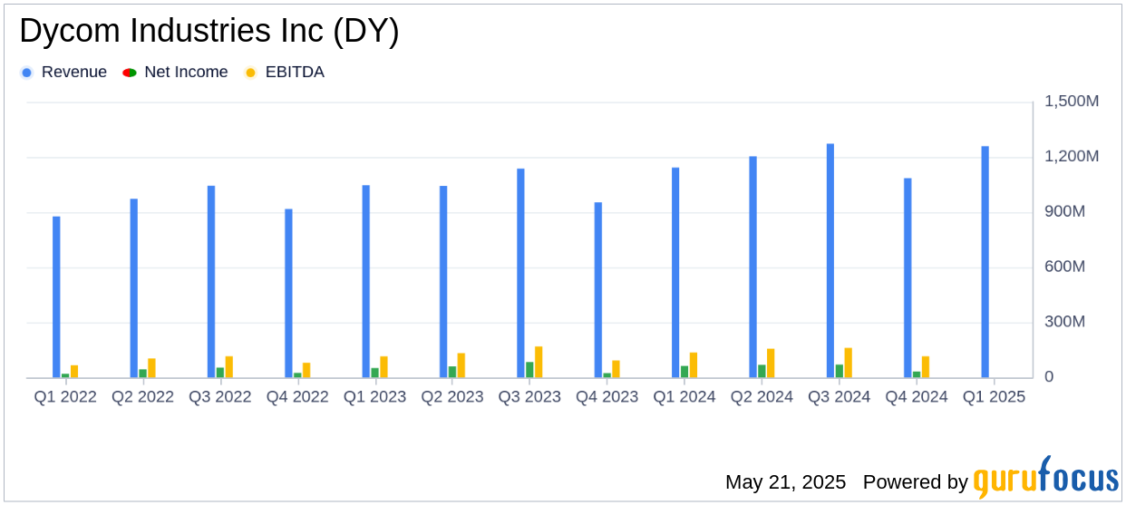Click the 1,200M y-axis value
Screen dimensions: 1126x505
[1072, 157]
